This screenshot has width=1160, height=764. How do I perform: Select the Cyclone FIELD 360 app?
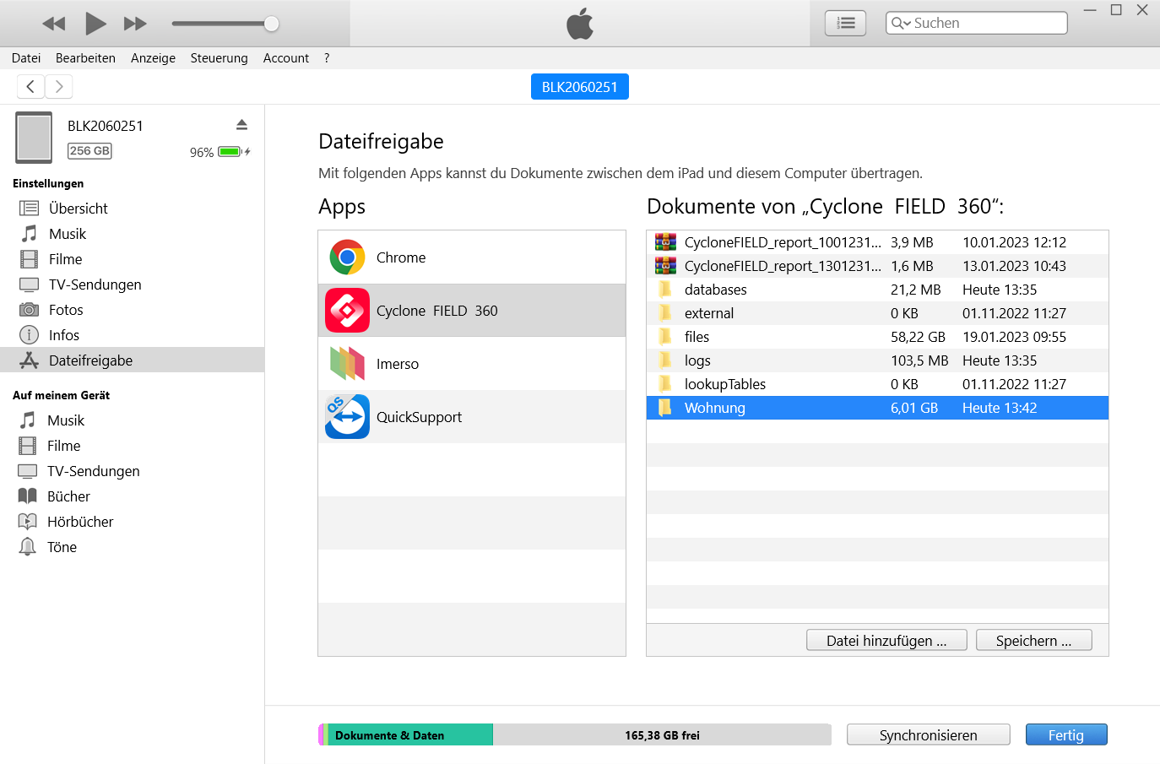click(472, 311)
